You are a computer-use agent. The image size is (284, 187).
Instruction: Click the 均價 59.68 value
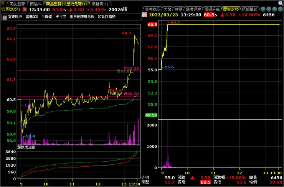pos(276,182)
